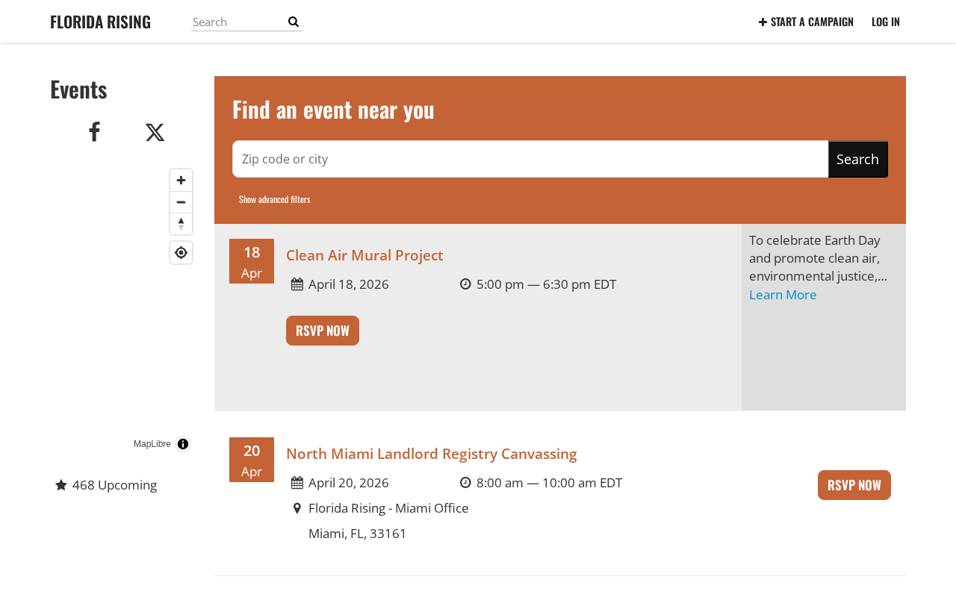Open the Log In page
The width and height of the screenshot is (956, 597).
coord(885,22)
